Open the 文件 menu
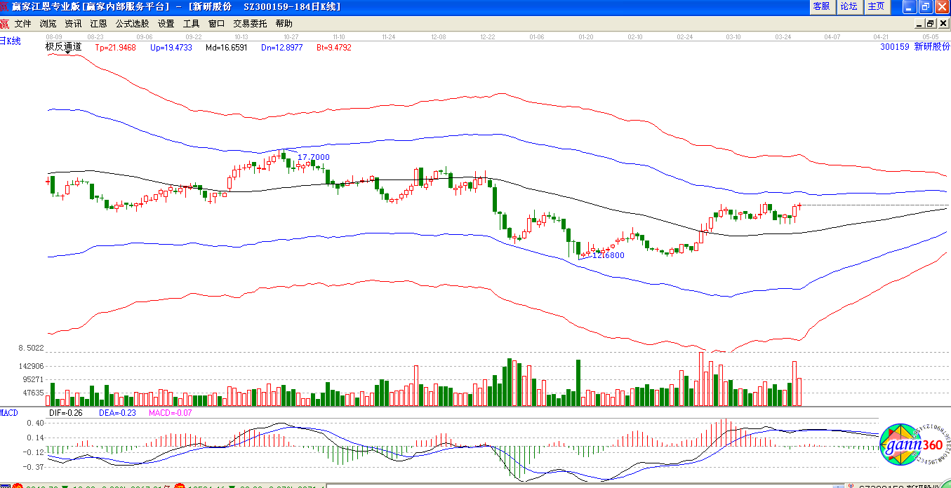951x488 pixels. (23, 24)
